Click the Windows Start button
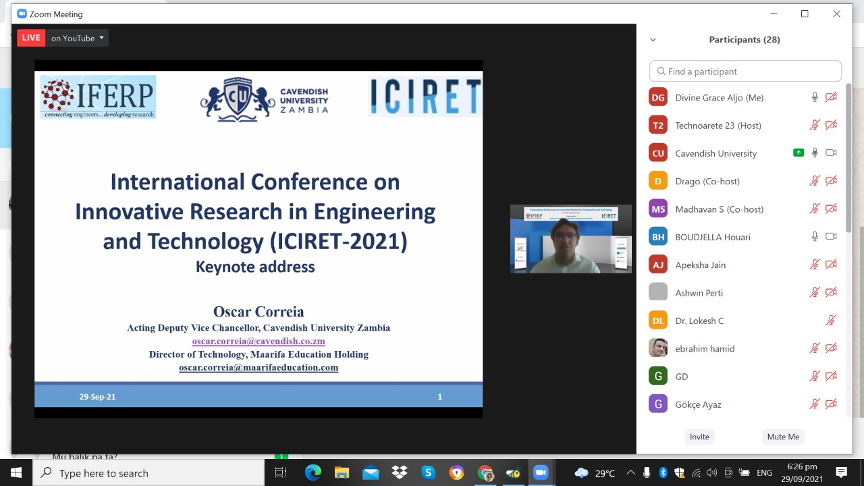The width and height of the screenshot is (864, 486). click(16, 473)
